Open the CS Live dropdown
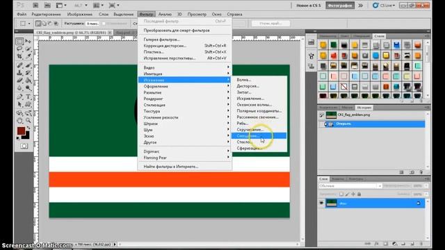Viewport: 445px width, 250px height. (x=384, y=6)
